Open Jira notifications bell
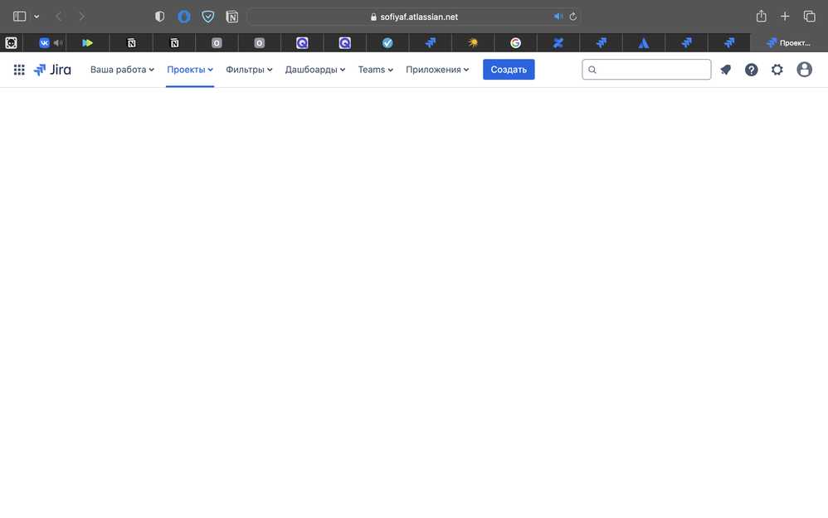 pos(726,70)
